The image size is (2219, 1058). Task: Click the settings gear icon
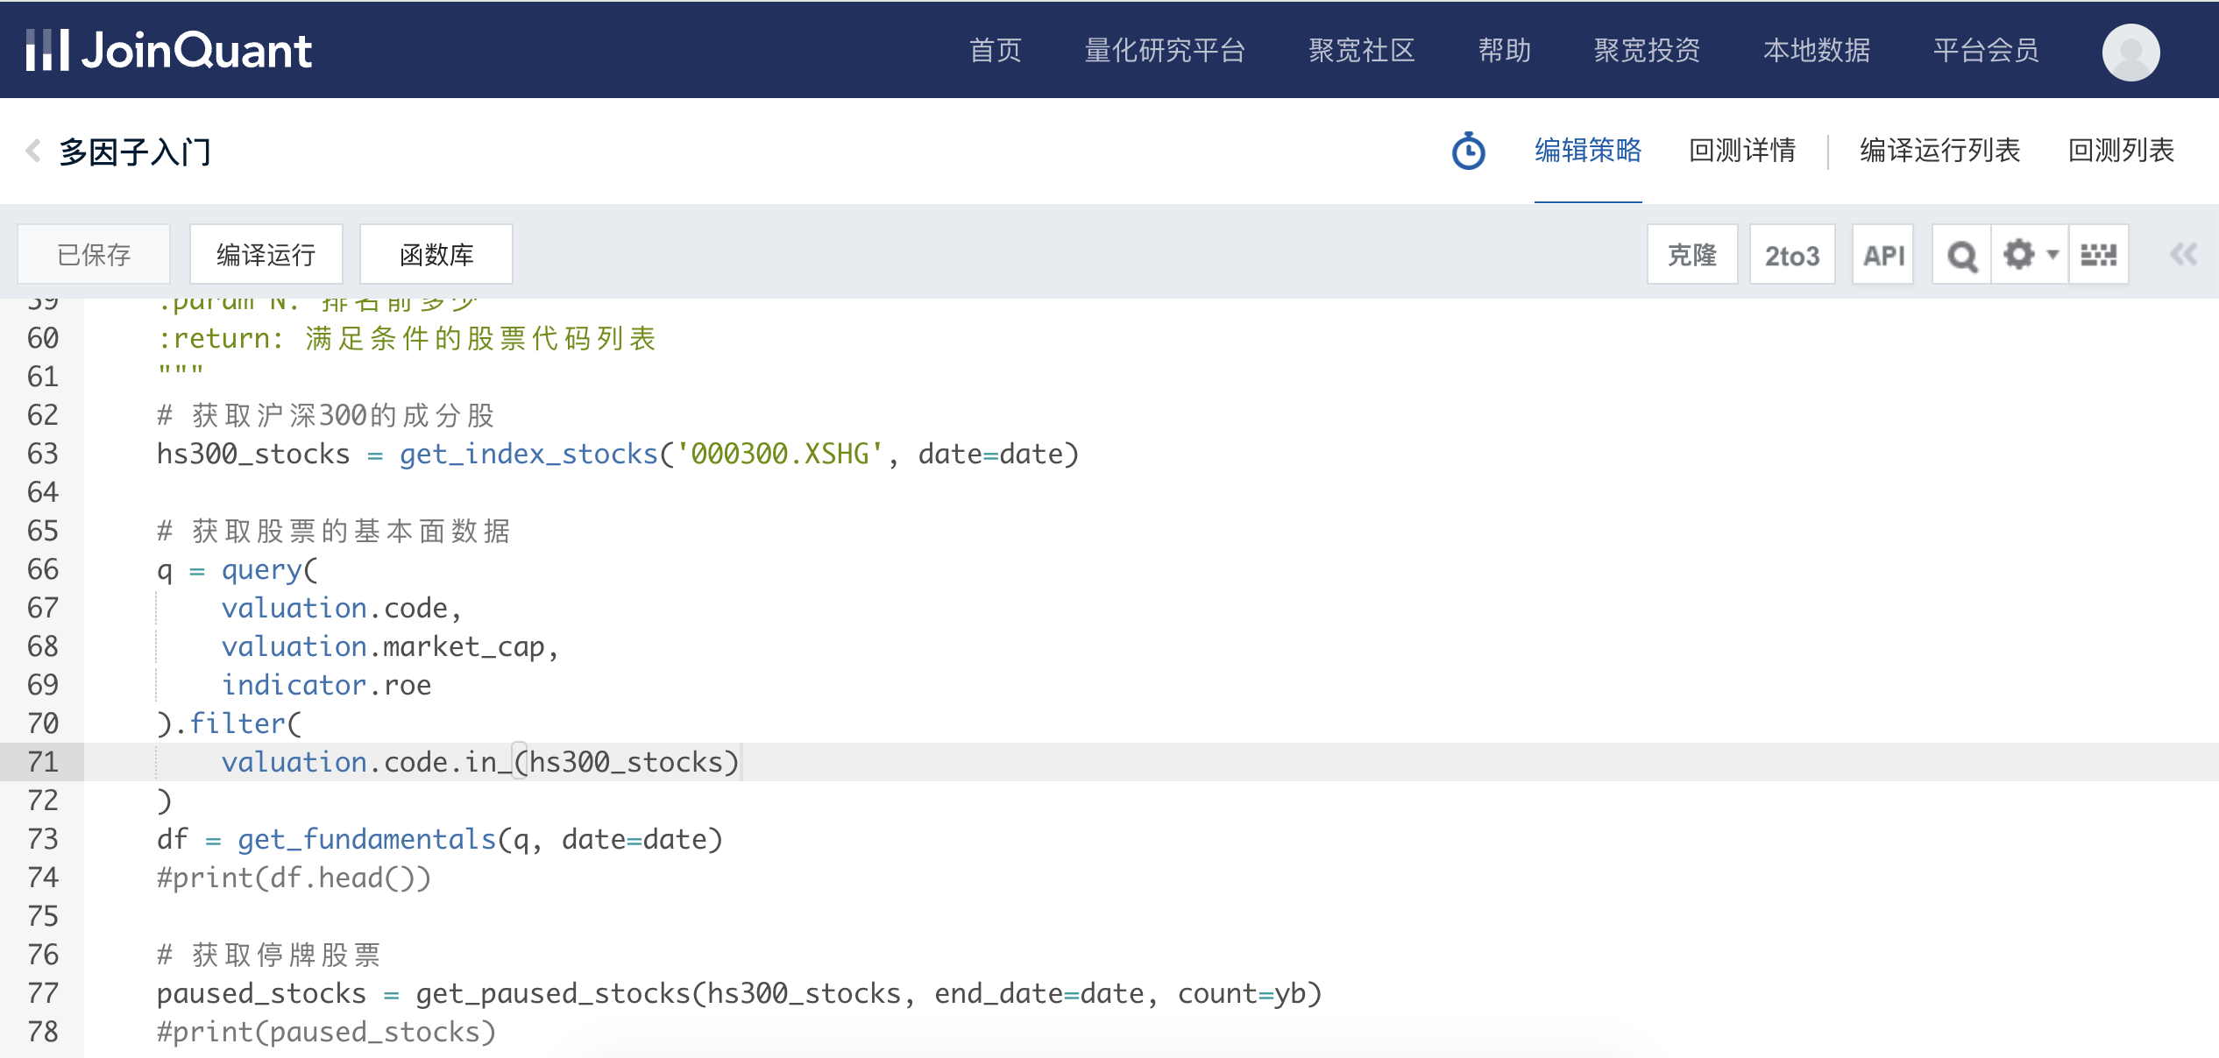2018,255
